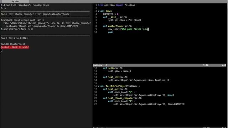The height and width of the screenshot is (128, 228).
Task: Click 'self.game = Game()' line
Action: pyautogui.click(x=120, y=71)
